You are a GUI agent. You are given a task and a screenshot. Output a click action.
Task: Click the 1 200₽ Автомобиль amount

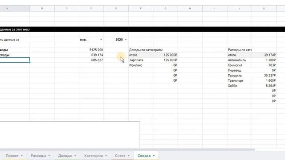(x=264, y=60)
